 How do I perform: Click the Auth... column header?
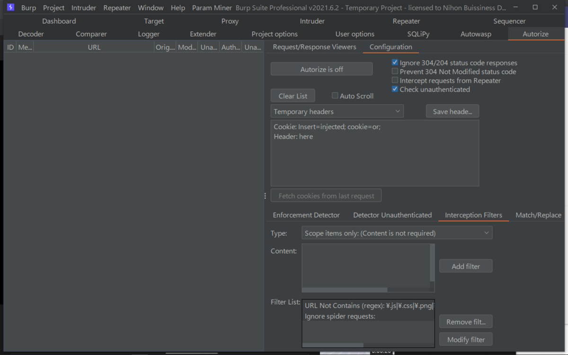pyautogui.click(x=231, y=47)
